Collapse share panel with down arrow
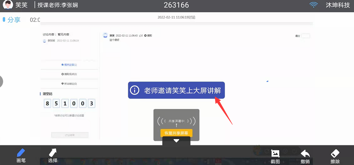The height and width of the screenshot is (165, 354). point(176,141)
